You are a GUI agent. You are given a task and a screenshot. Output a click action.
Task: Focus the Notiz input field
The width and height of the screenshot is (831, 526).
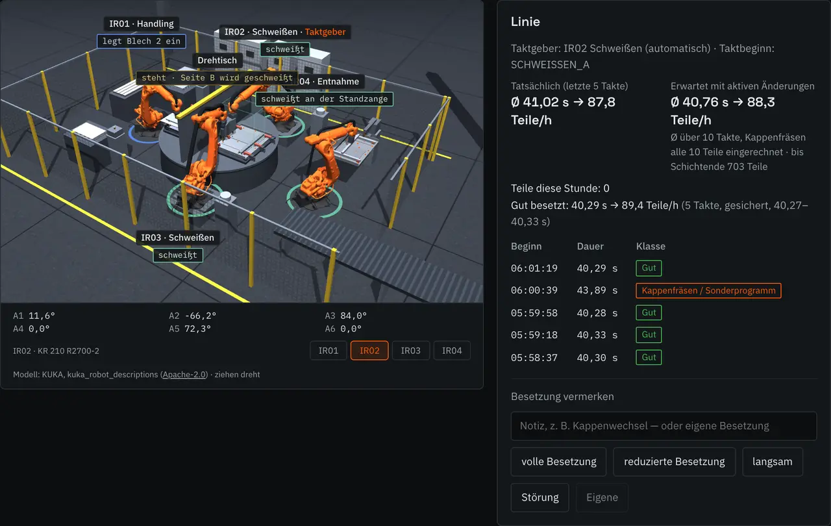click(664, 426)
